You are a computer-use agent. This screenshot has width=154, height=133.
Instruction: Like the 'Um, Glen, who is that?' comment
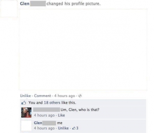click(61, 115)
